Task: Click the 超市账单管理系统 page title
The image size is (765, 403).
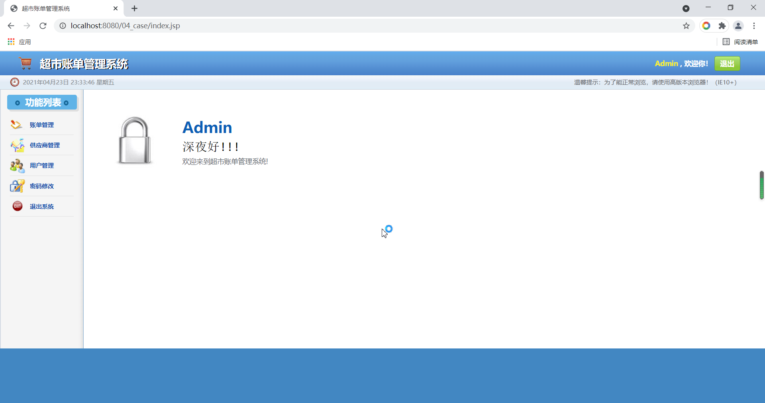Action: (84, 64)
